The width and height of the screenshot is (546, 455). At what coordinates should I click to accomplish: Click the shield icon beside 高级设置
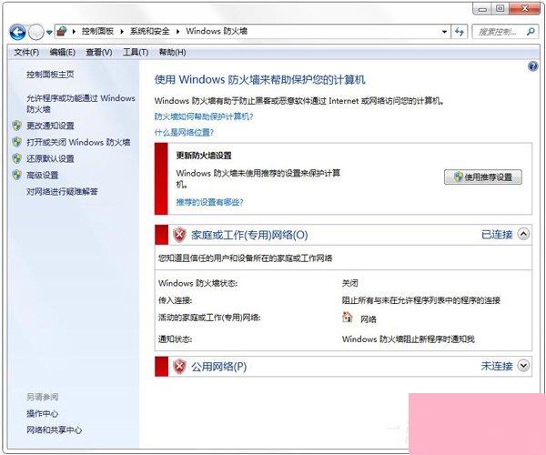pyautogui.click(x=16, y=175)
